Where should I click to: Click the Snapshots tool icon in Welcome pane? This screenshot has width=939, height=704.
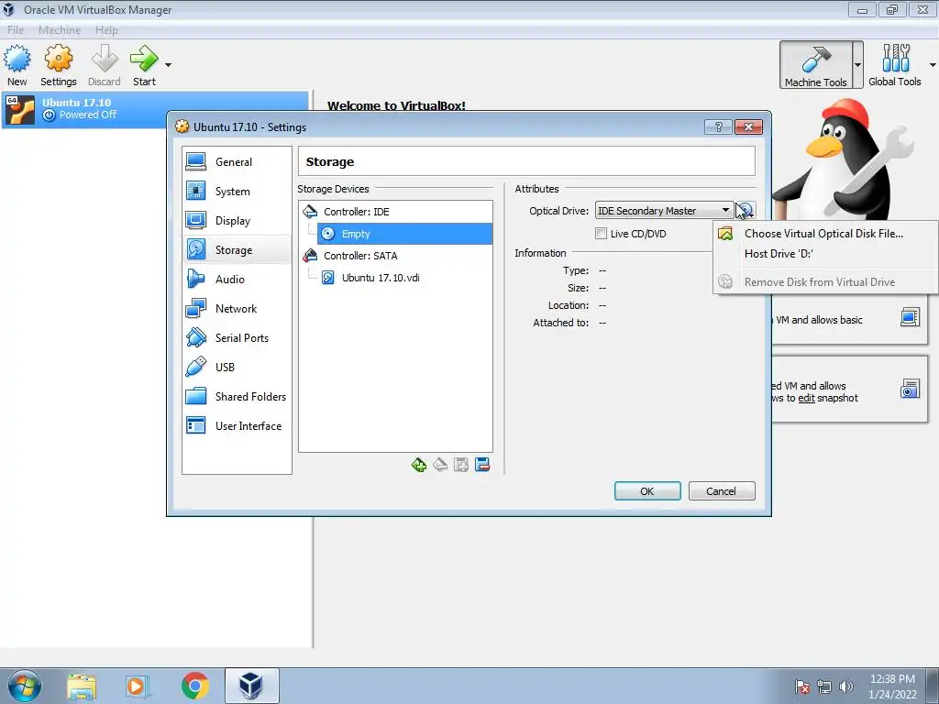(x=910, y=389)
